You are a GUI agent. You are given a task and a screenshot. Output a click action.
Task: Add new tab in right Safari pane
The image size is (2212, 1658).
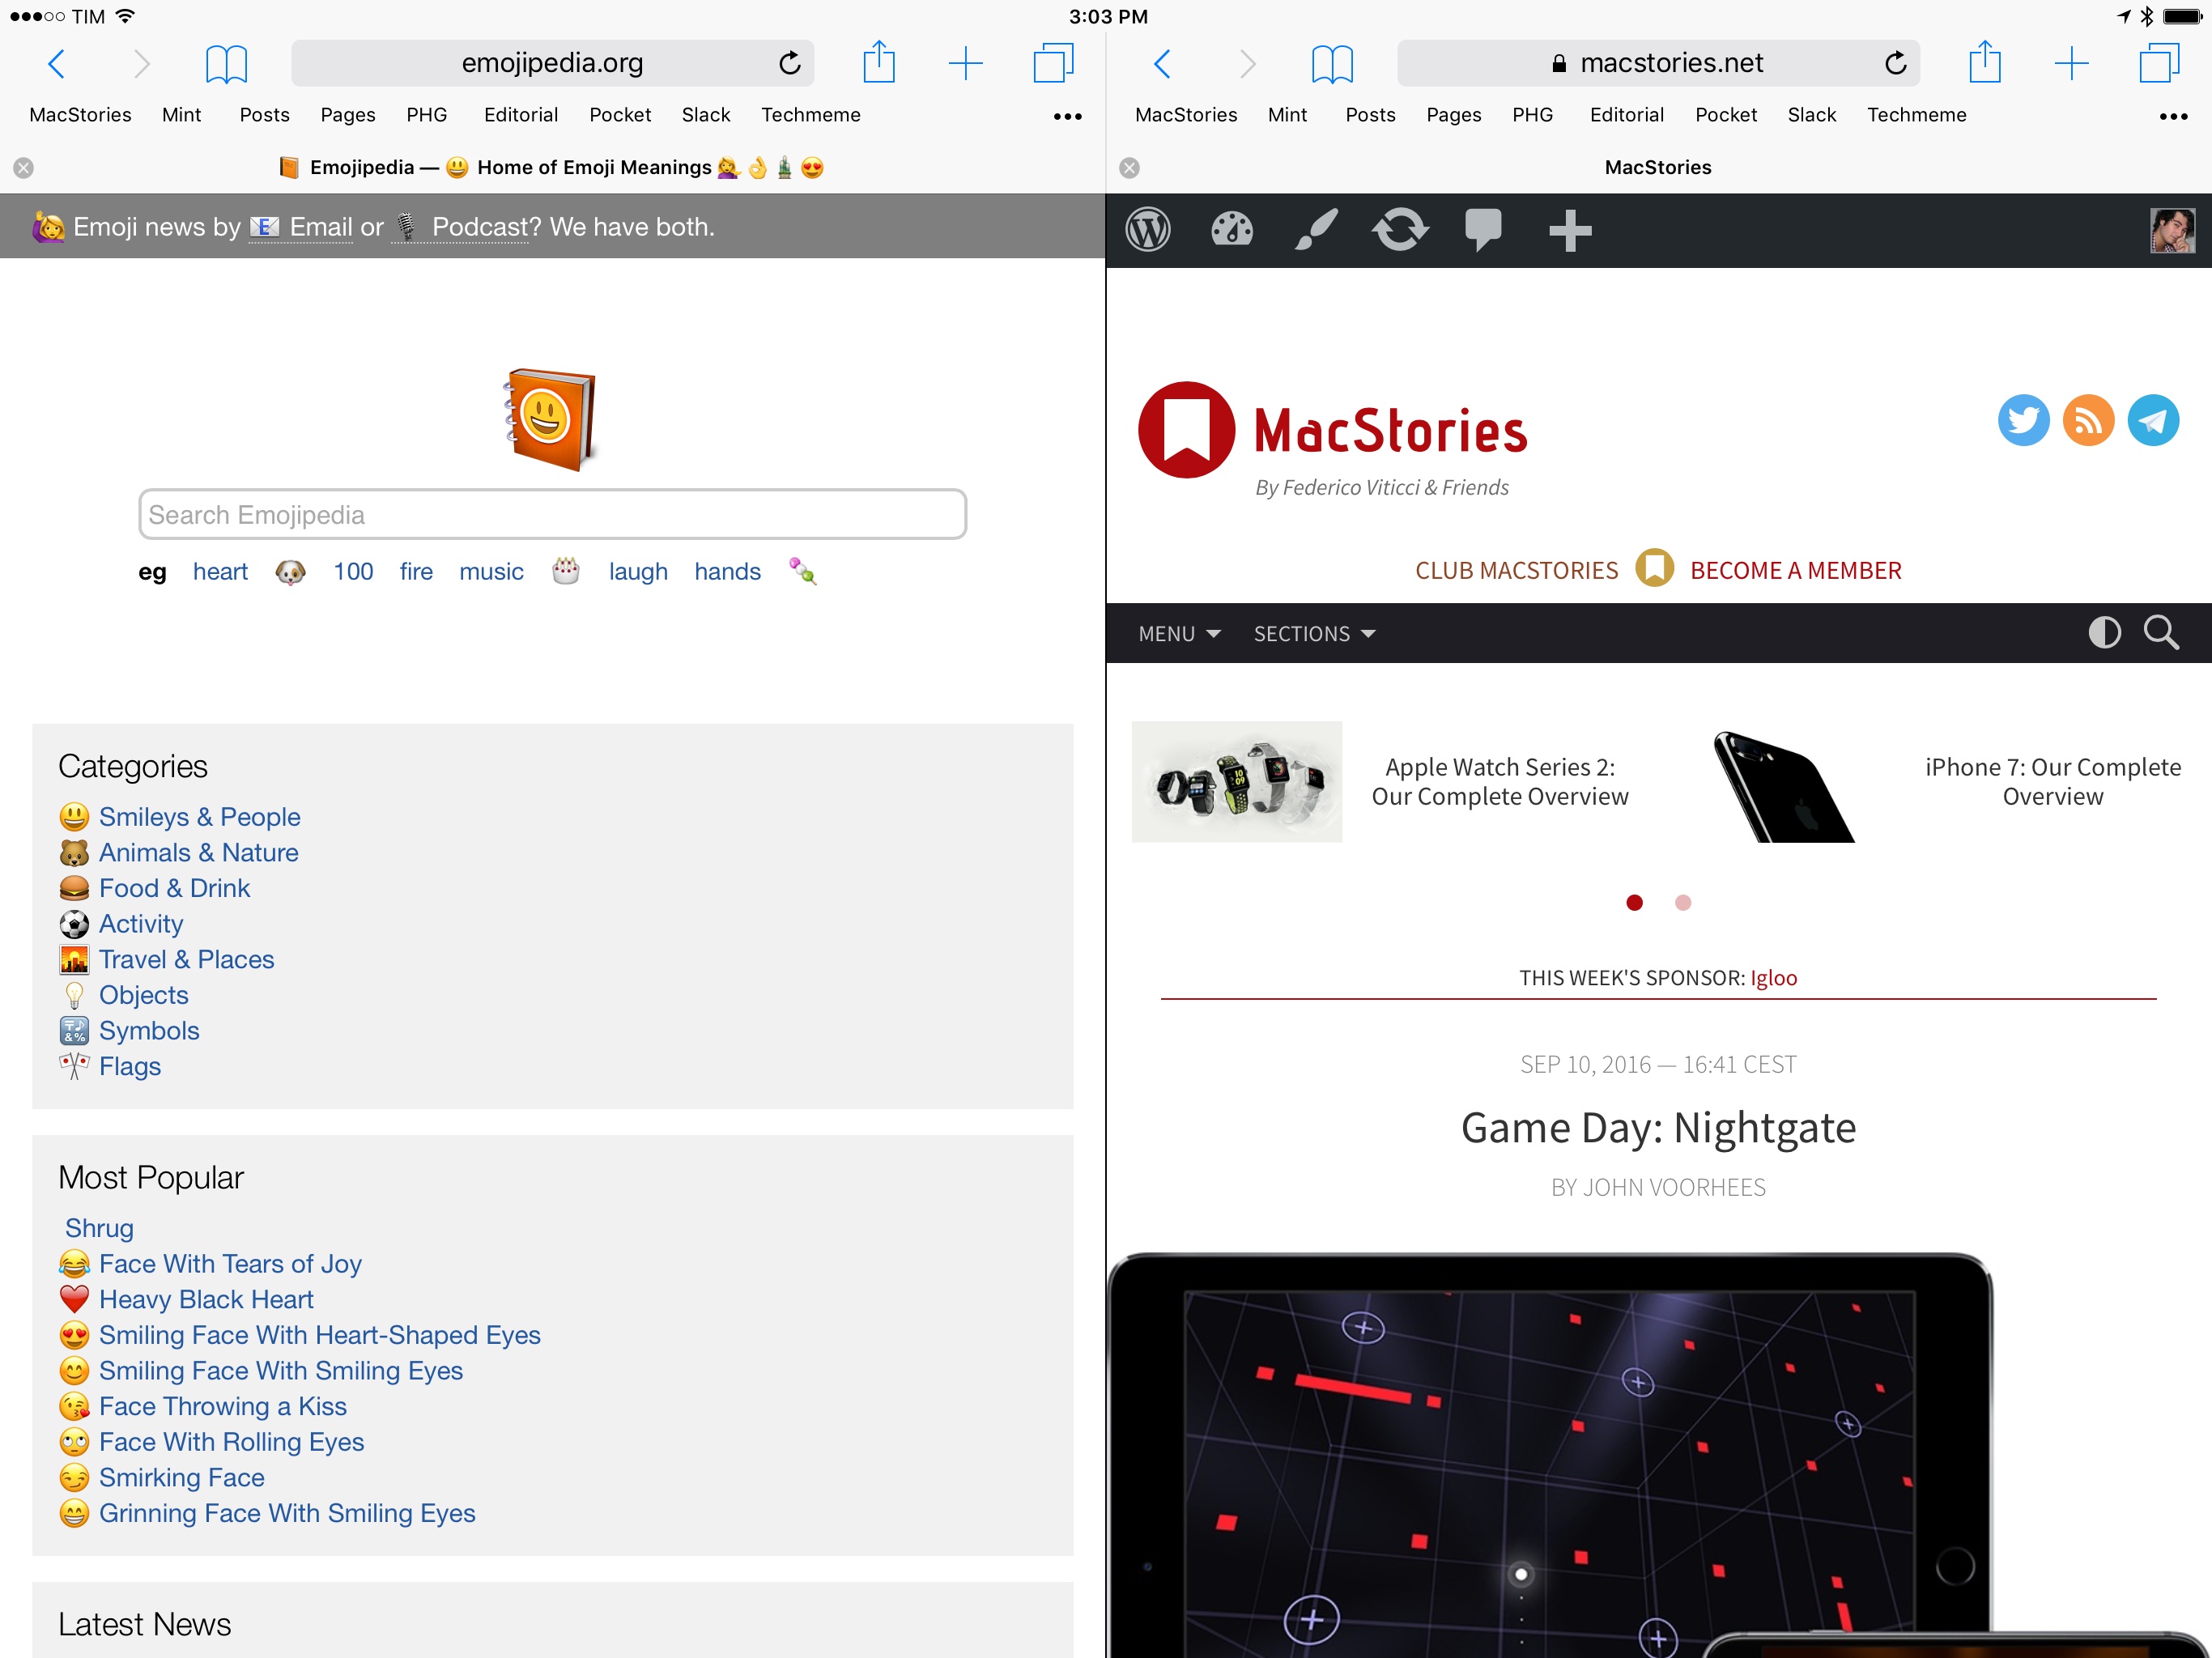pos(2072,64)
